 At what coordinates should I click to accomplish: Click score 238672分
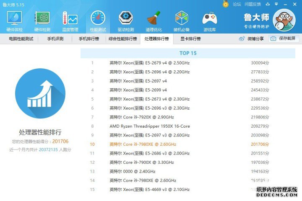point(260,99)
